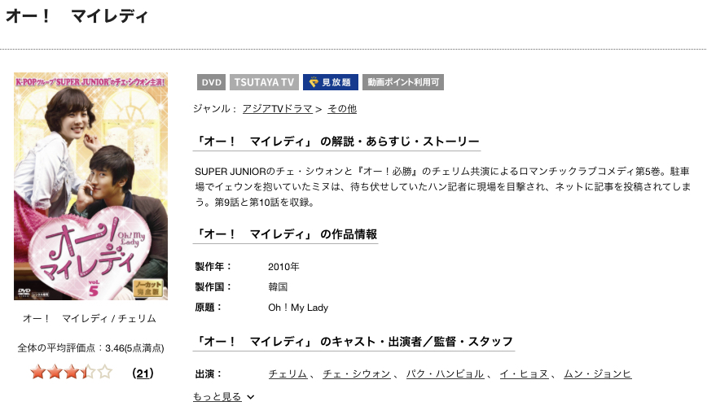Open cast member ムン・ジョンヒ link

click(597, 373)
